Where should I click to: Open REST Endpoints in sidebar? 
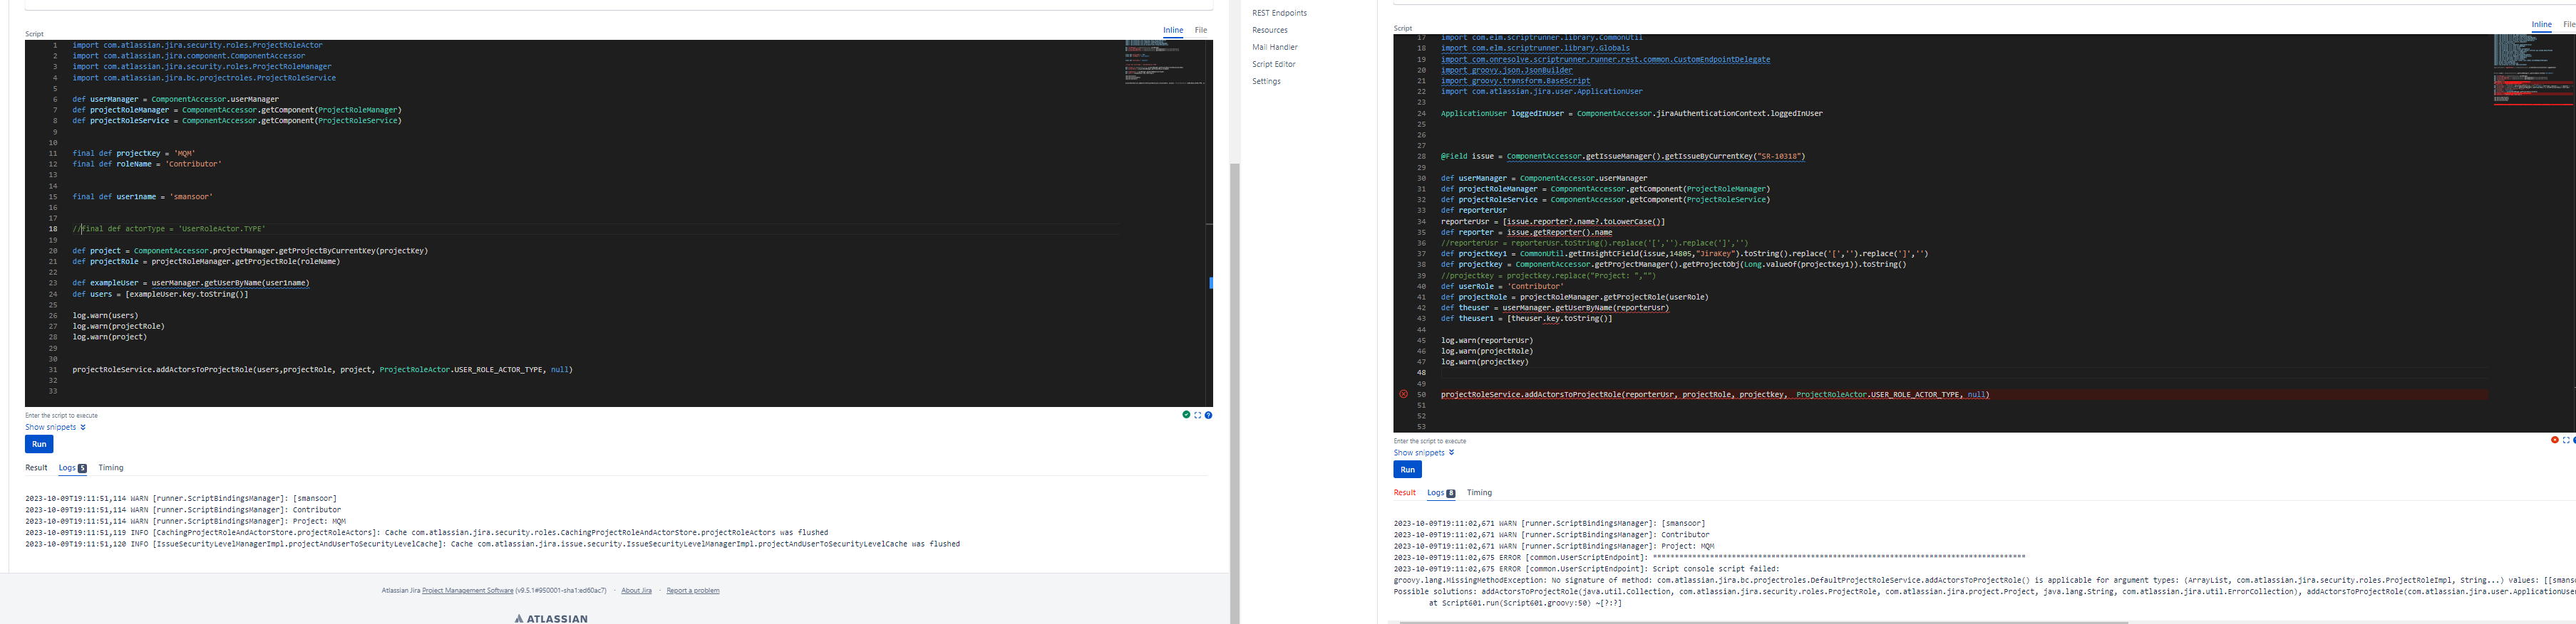click(x=1279, y=13)
